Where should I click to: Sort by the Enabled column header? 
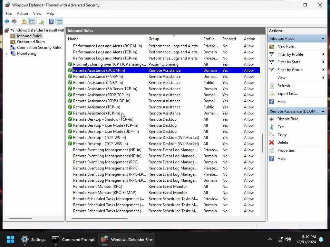point(231,39)
